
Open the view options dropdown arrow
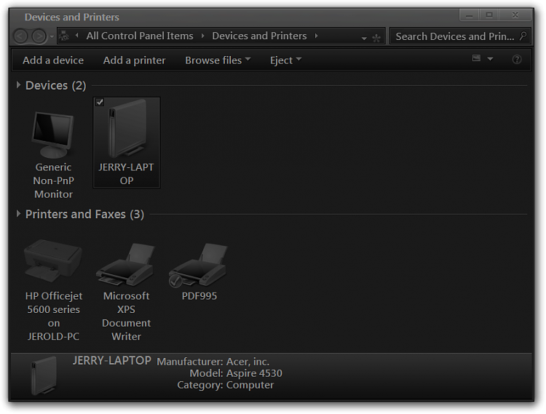coord(490,59)
